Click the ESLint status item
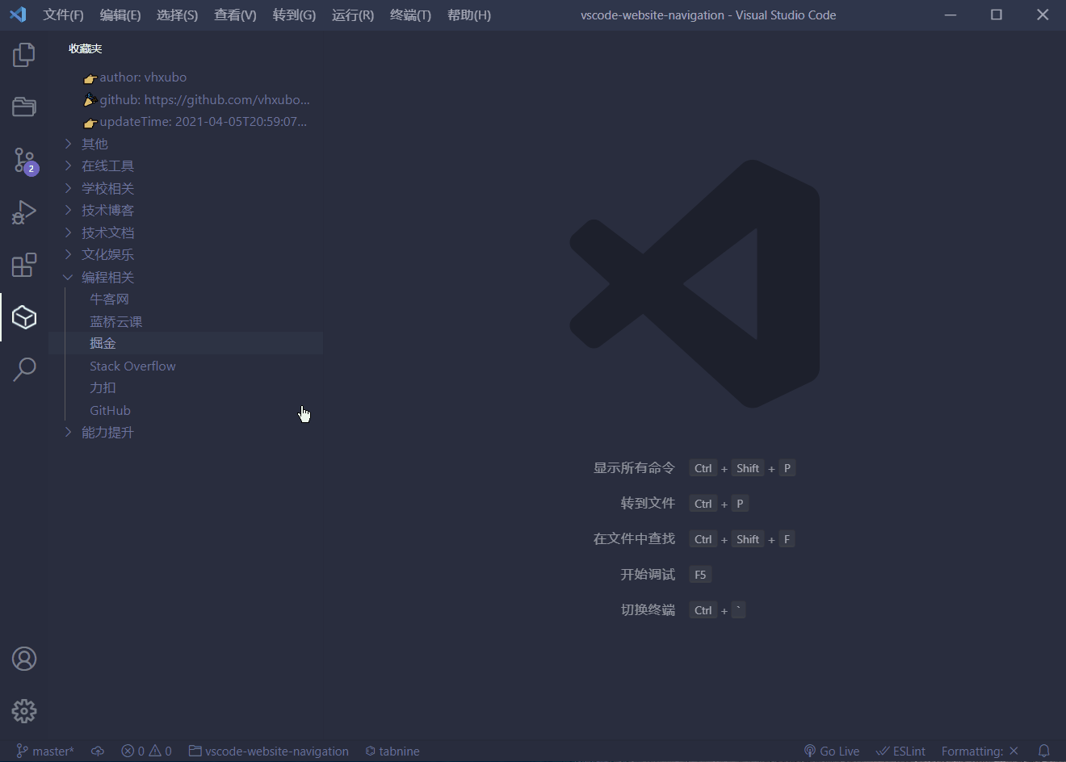 [x=901, y=751]
